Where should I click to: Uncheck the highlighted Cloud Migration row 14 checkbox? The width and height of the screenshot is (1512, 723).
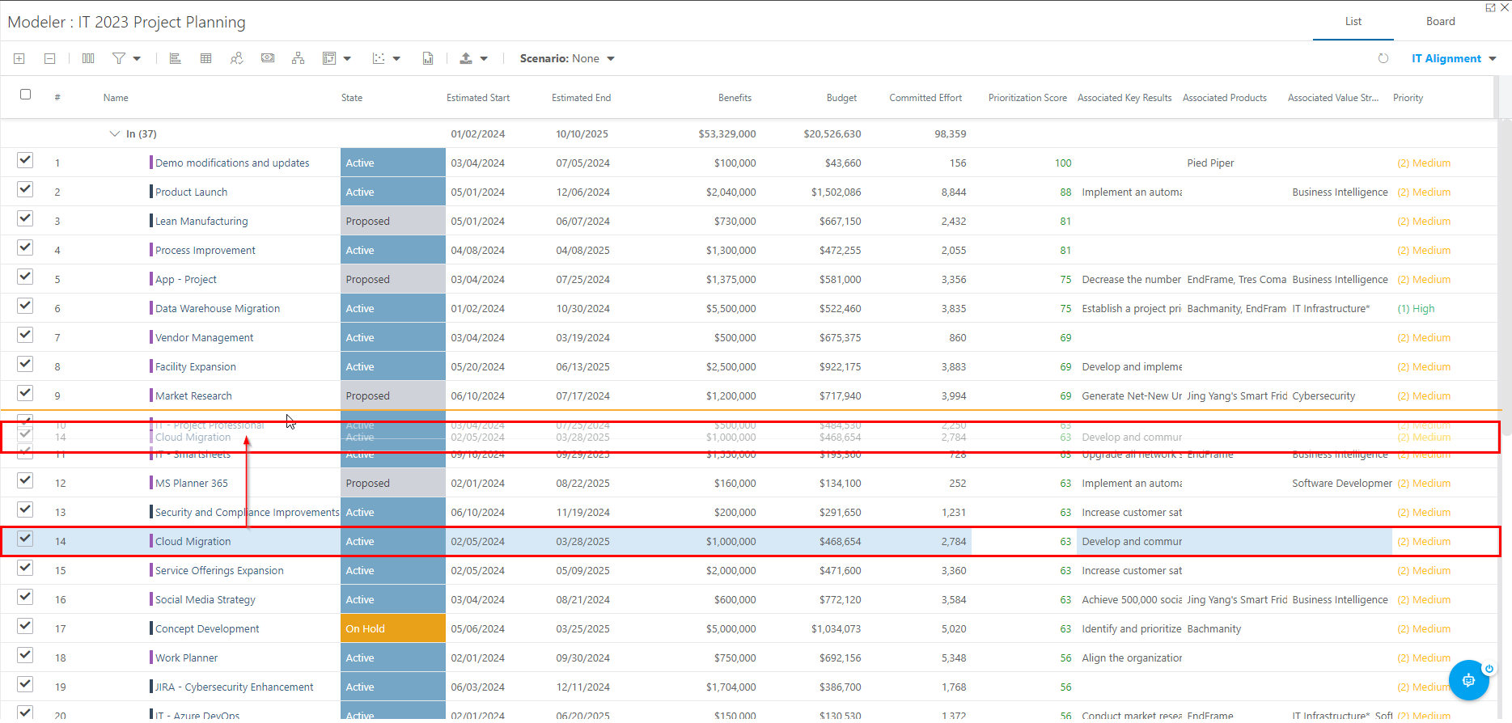[x=25, y=539]
